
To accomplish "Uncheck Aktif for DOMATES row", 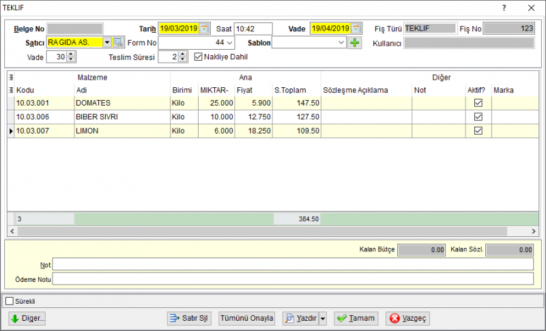I will point(478,103).
